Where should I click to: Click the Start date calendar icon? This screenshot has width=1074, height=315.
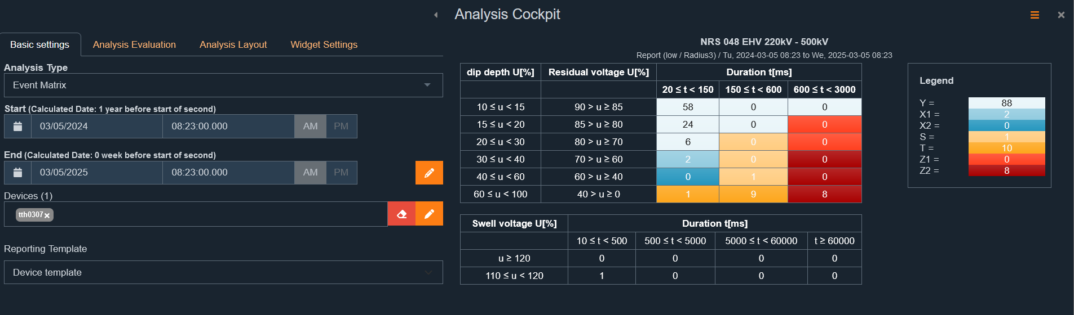(17, 127)
